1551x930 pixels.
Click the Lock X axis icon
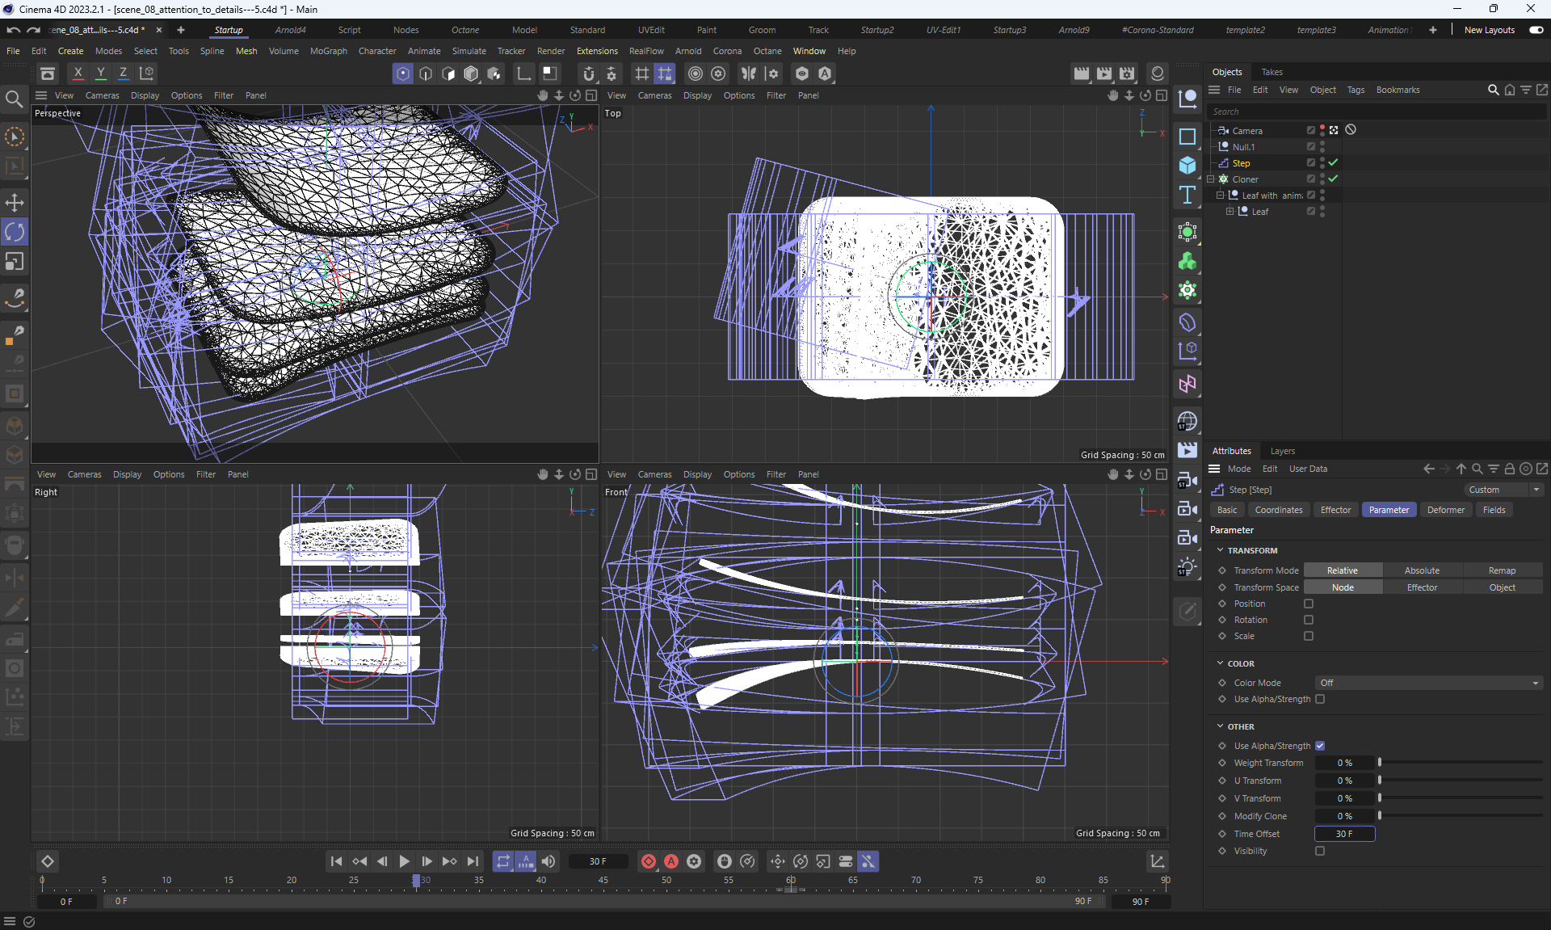tap(78, 74)
